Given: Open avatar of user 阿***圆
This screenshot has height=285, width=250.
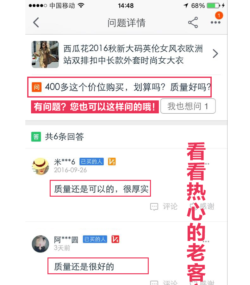Looking at the screenshot, I should [40, 244].
